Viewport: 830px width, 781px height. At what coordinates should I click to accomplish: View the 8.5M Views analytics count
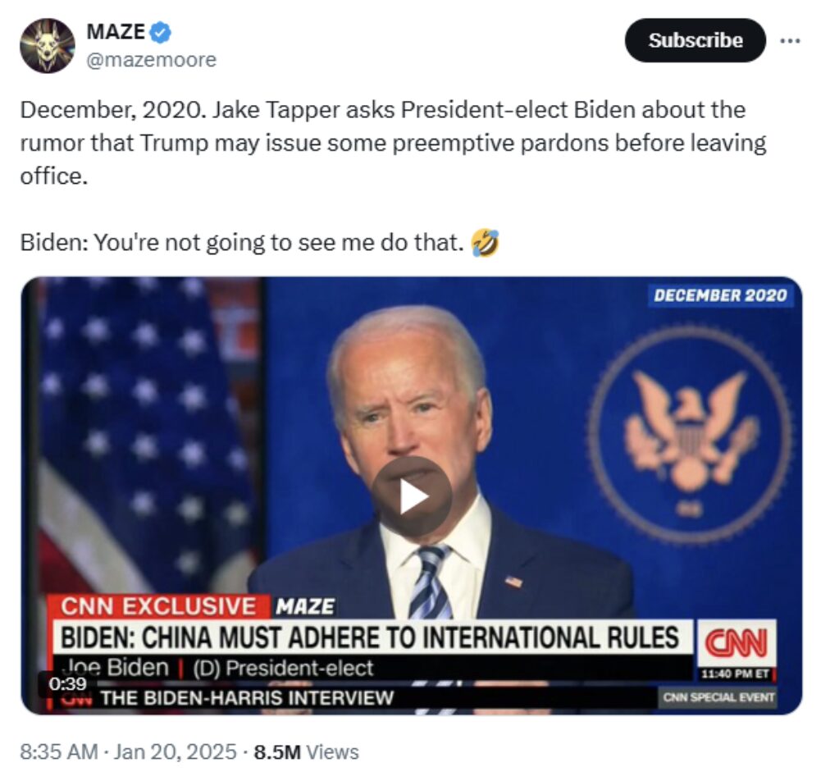pos(307,751)
